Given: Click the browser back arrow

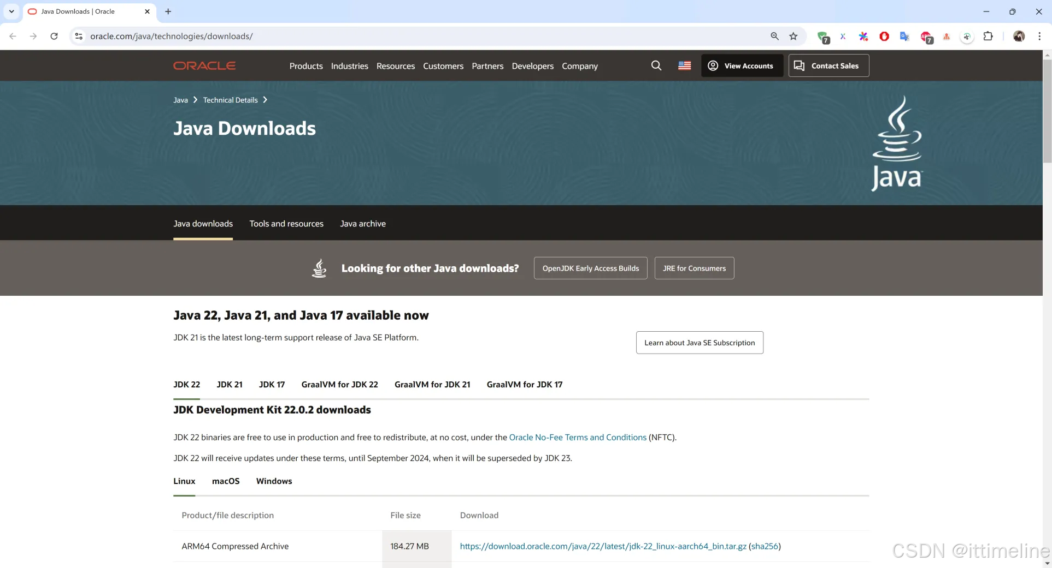Looking at the screenshot, I should [x=13, y=36].
